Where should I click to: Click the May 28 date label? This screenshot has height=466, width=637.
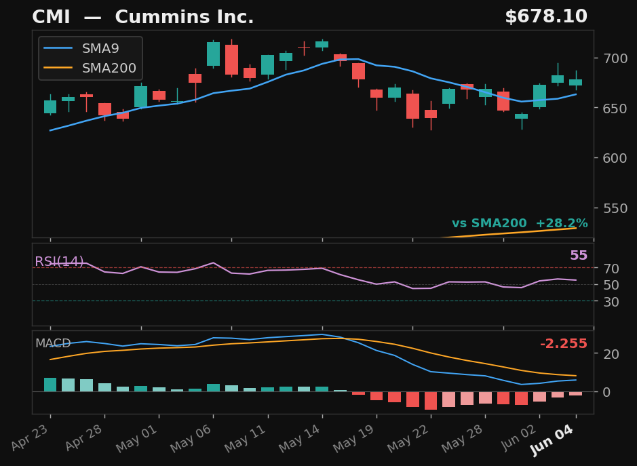463,439
